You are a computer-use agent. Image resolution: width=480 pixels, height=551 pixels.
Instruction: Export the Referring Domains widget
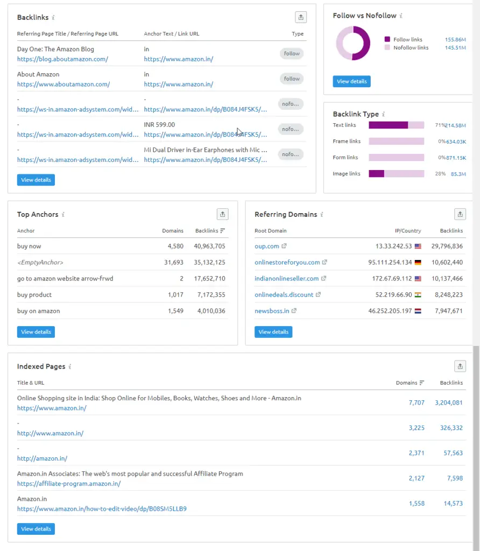460,214
